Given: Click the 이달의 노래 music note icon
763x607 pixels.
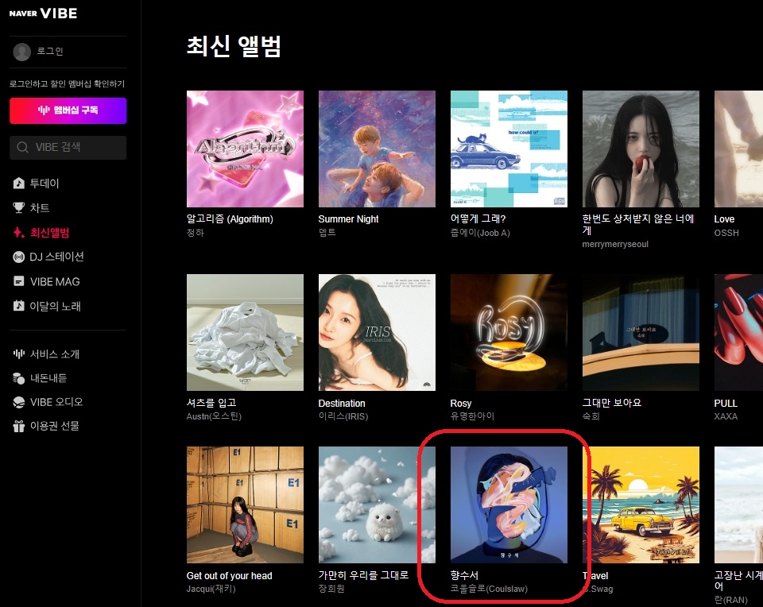Looking at the screenshot, I should click(x=18, y=306).
